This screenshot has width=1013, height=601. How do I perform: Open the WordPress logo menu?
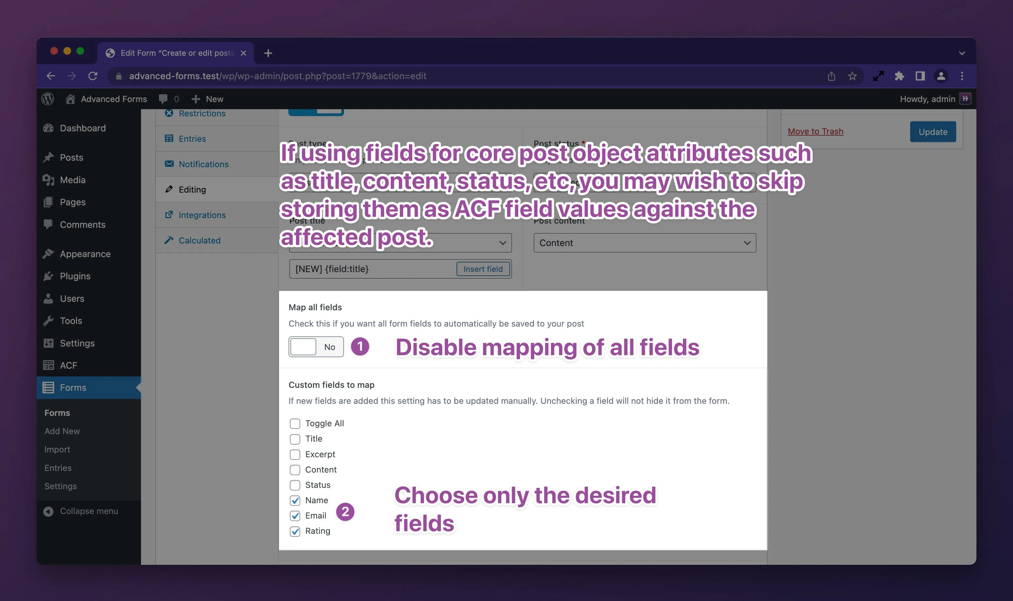pyautogui.click(x=48, y=99)
